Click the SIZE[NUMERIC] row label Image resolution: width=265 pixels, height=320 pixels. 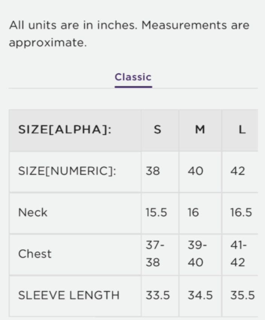point(67,171)
